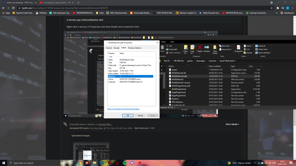This screenshot has width=296, height=166.
Task: Select RAGENativeUI-License file row
Action: point(181,82)
